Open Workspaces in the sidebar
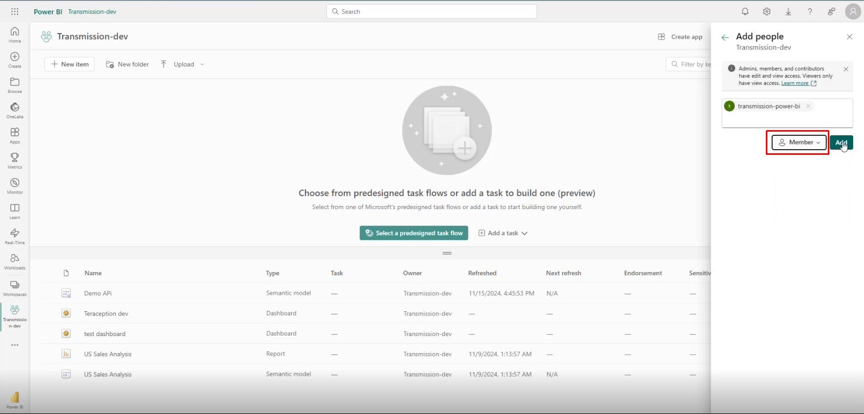The image size is (864, 414). pyautogui.click(x=14, y=288)
